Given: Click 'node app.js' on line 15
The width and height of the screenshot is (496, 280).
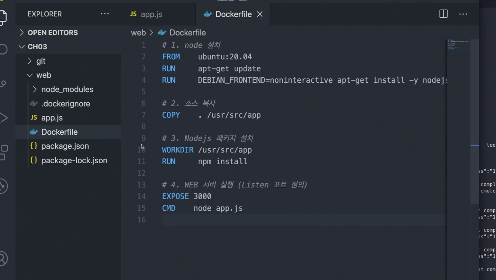Looking at the screenshot, I should (218, 208).
